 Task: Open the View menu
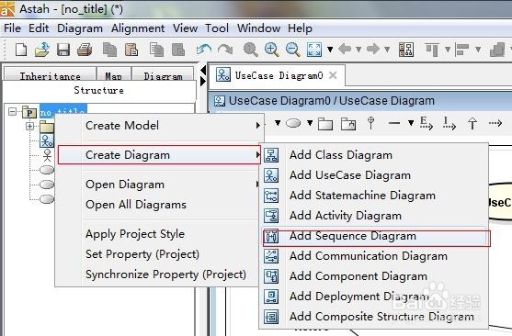185,28
